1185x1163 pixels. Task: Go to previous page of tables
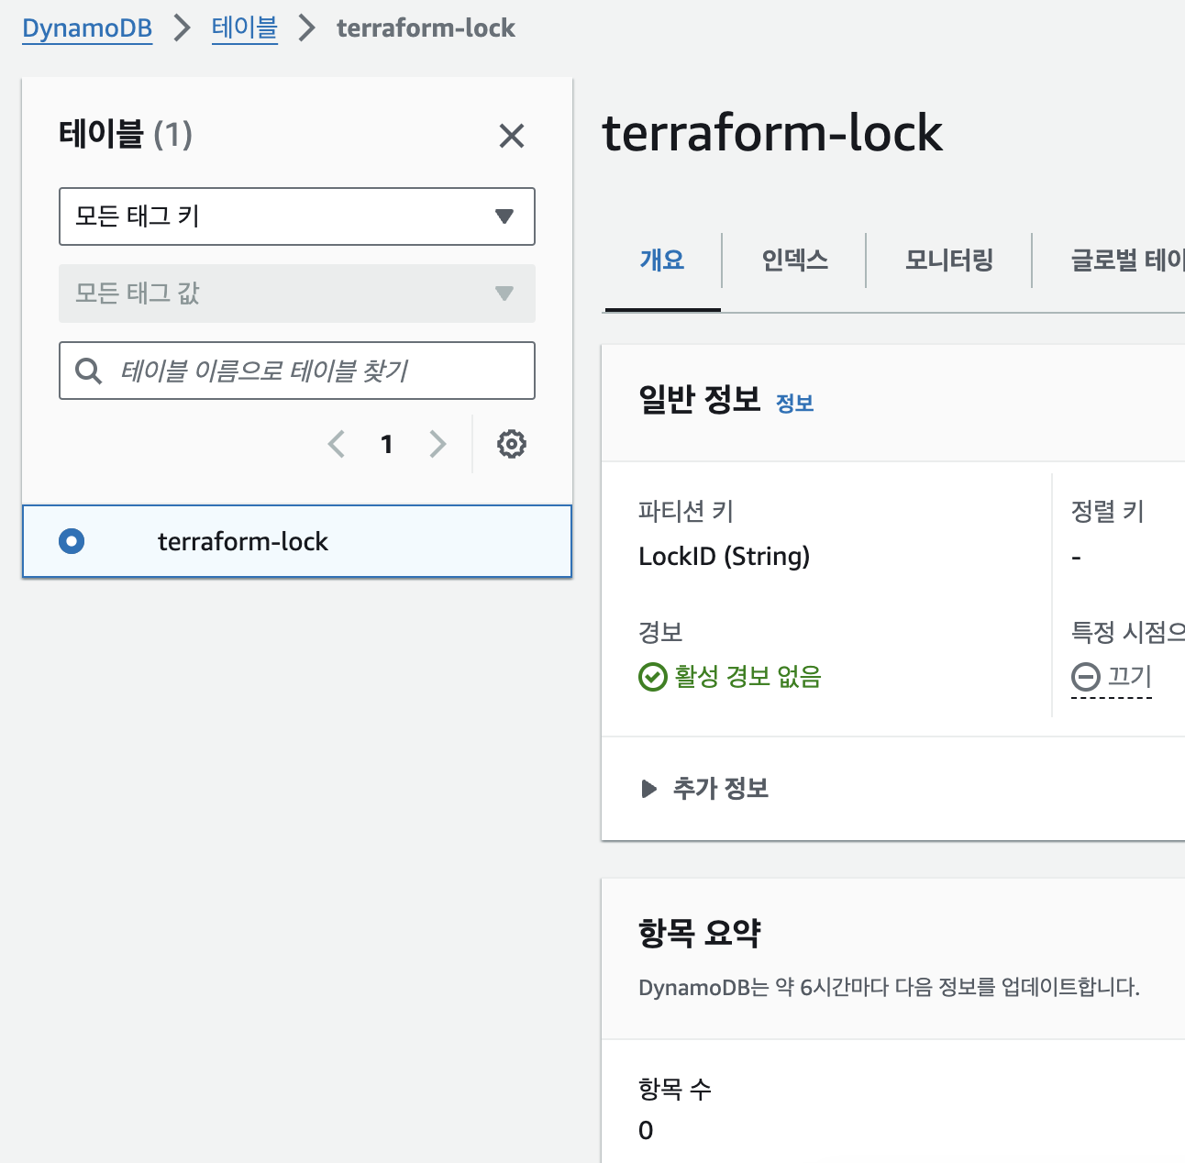(x=337, y=444)
